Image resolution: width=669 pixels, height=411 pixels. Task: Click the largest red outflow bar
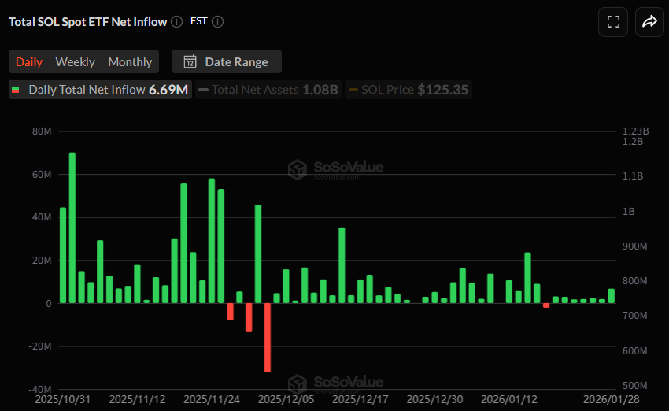[268, 337]
